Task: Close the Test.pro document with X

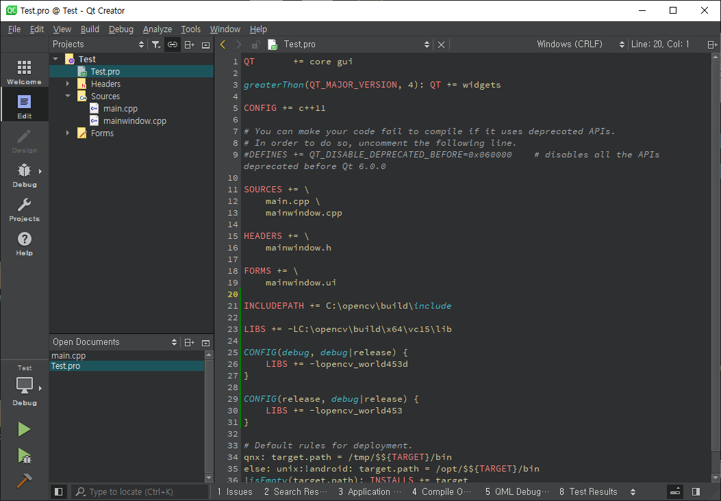Action: tap(441, 44)
